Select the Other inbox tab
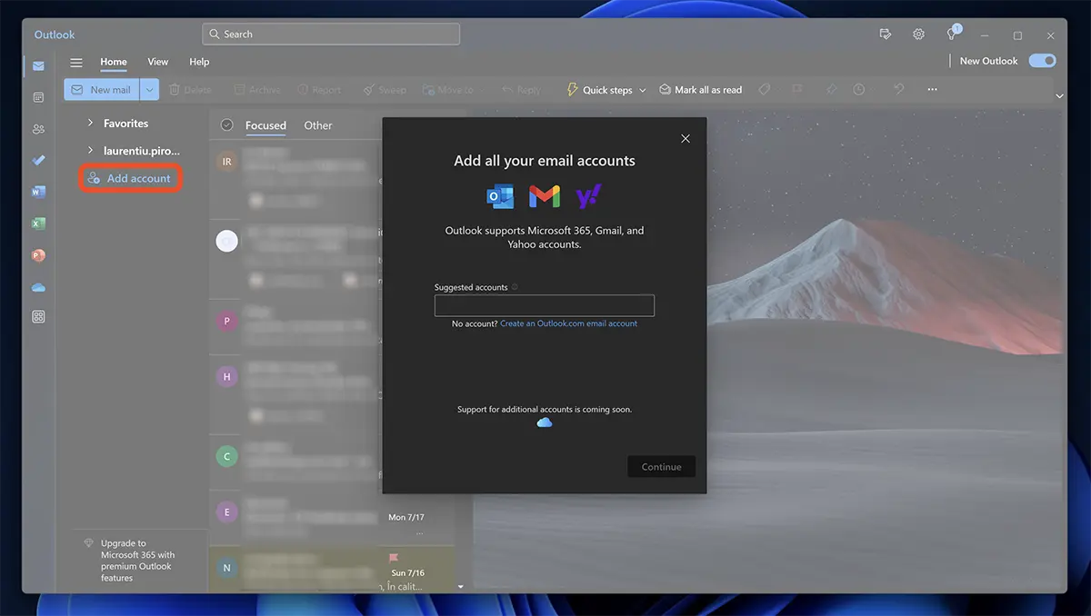 point(318,125)
